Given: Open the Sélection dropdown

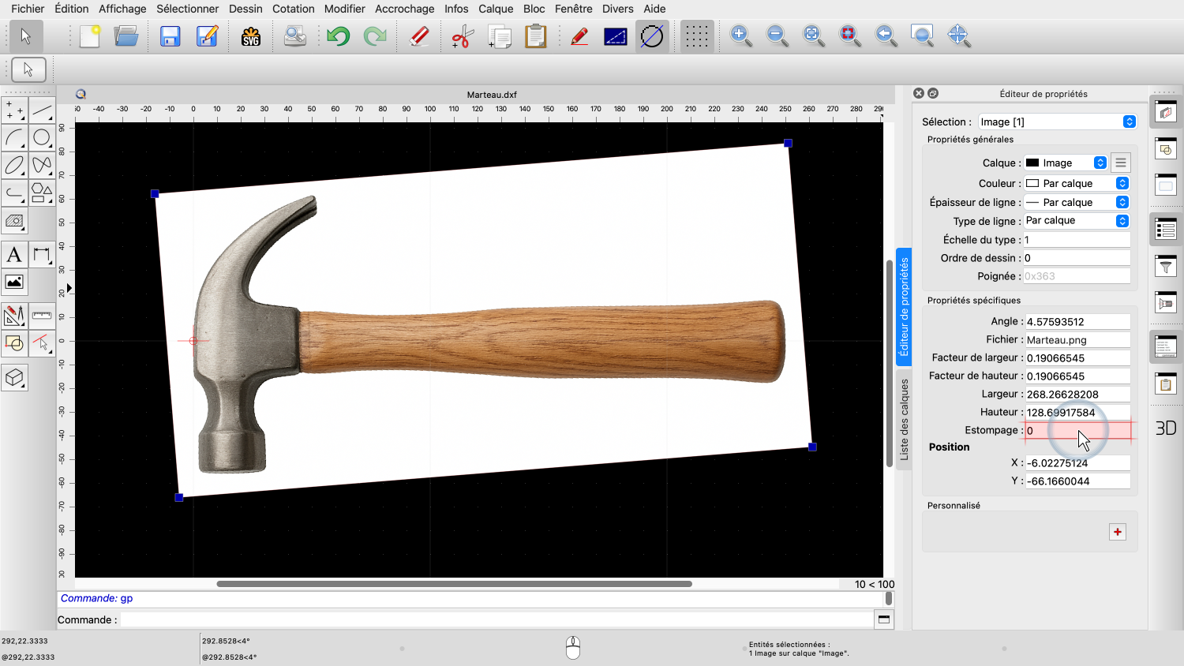Looking at the screenshot, I should (x=1057, y=122).
